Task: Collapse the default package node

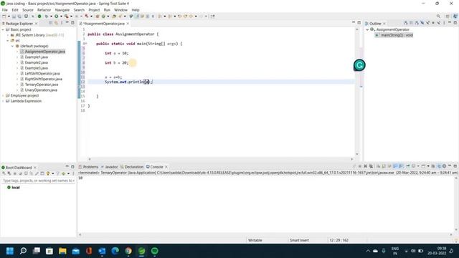Action: (x=13, y=46)
